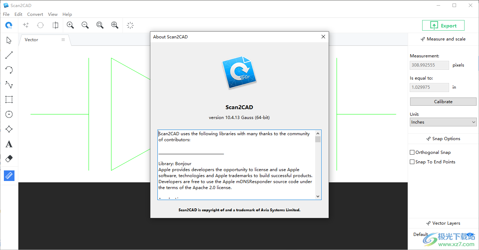Open the Unit dropdown showing Inches
The image size is (479, 250).
(x=443, y=122)
